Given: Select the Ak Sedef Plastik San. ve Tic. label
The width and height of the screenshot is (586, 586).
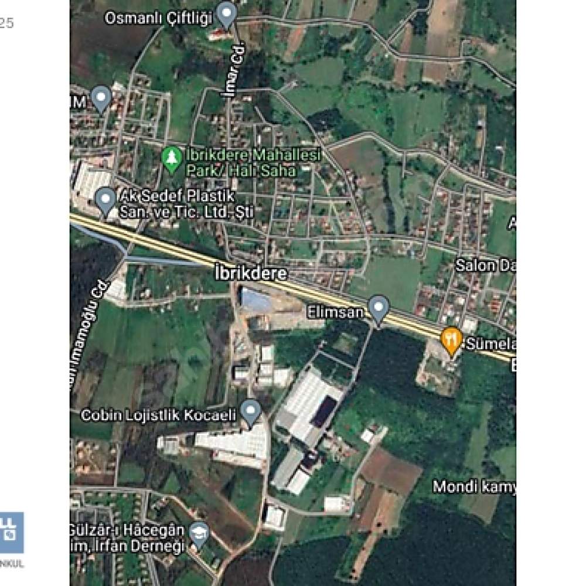Looking at the screenshot, I should 186,204.
